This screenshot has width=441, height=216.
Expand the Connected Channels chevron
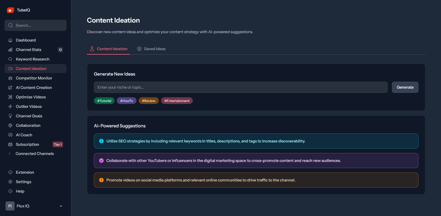9,154
